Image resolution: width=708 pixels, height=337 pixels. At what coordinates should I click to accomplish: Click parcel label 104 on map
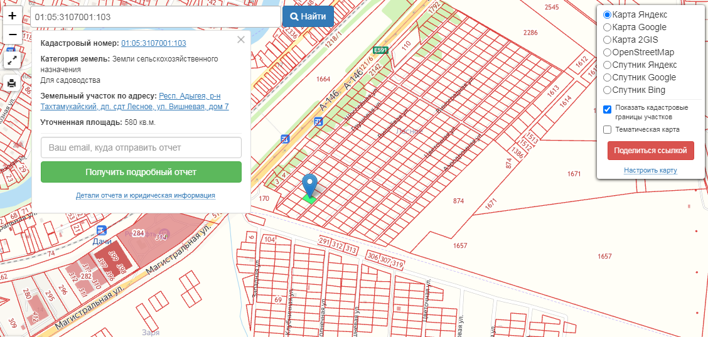(270, 239)
